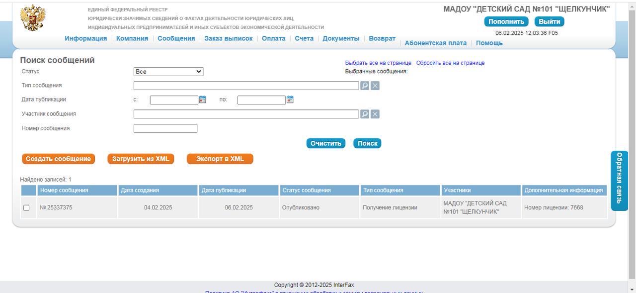Open the Сообщения menu item
Image resolution: width=636 pixels, height=293 pixels.
click(176, 38)
